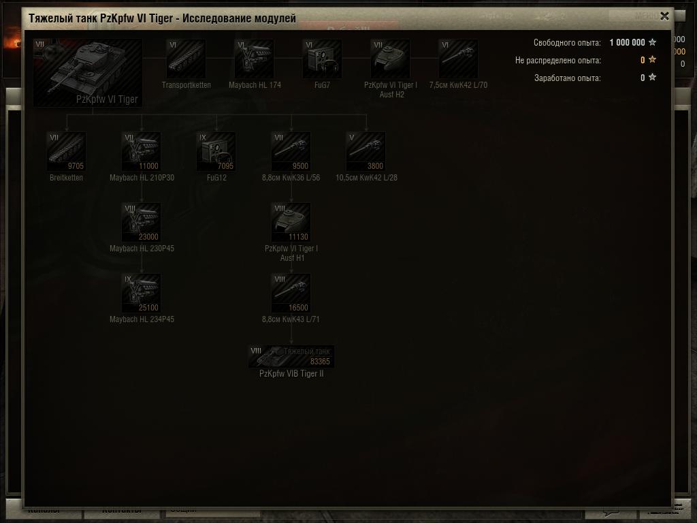697x523 pixels.
Task: Research the 8,8cm KwK36 L/56 gun icon
Action: tap(291, 152)
